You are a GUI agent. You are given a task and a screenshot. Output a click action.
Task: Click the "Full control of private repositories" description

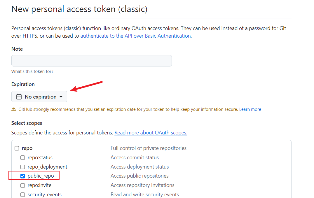[x=148, y=148]
